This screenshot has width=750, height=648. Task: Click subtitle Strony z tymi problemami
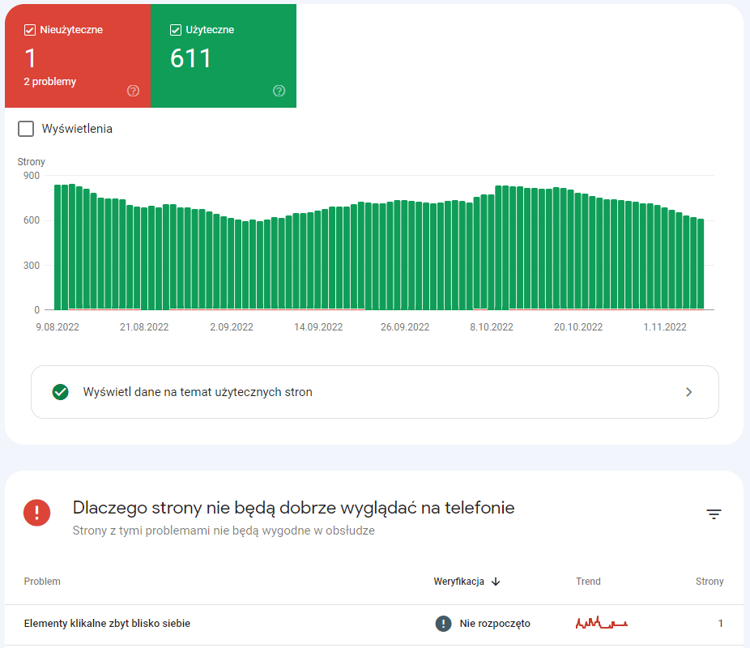pyautogui.click(x=224, y=531)
